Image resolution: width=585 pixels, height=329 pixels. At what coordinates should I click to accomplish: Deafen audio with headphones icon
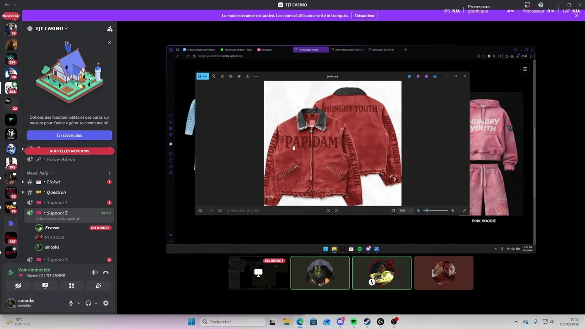click(x=88, y=303)
